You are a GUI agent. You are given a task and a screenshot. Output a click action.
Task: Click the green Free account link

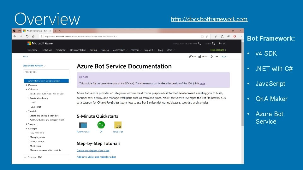pos(218,50)
